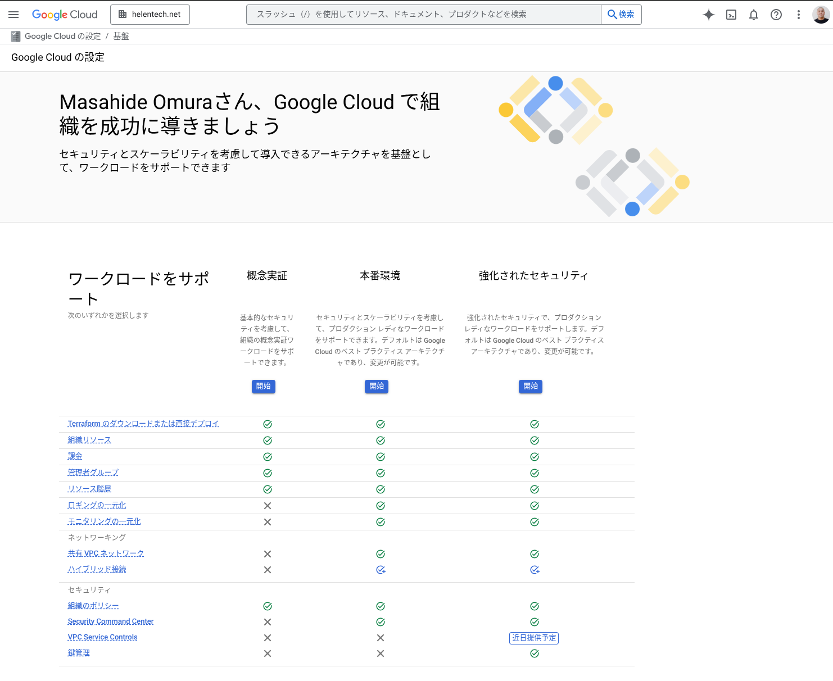833x681 pixels.
Task: Open the ハイブリッド接続 link
Action: click(x=97, y=569)
